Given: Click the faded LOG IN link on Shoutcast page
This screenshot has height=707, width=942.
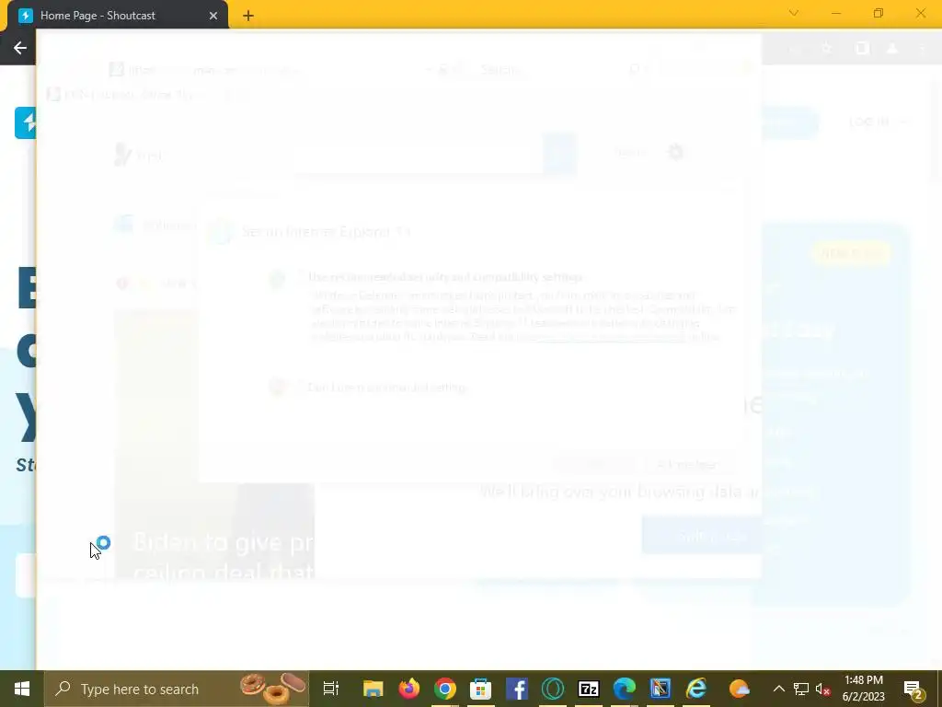Looking at the screenshot, I should tap(868, 122).
